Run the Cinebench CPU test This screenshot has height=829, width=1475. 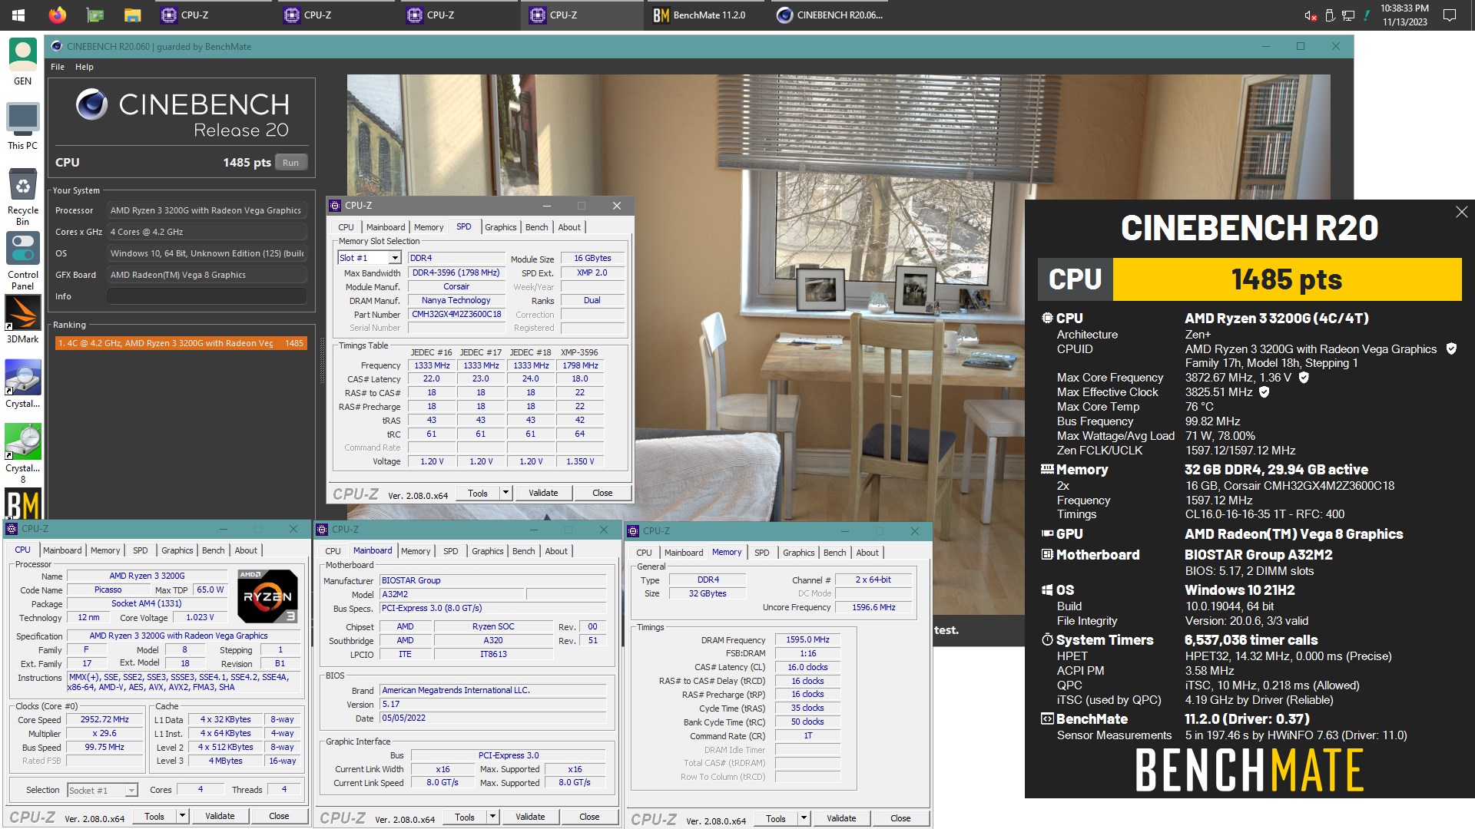click(x=290, y=163)
